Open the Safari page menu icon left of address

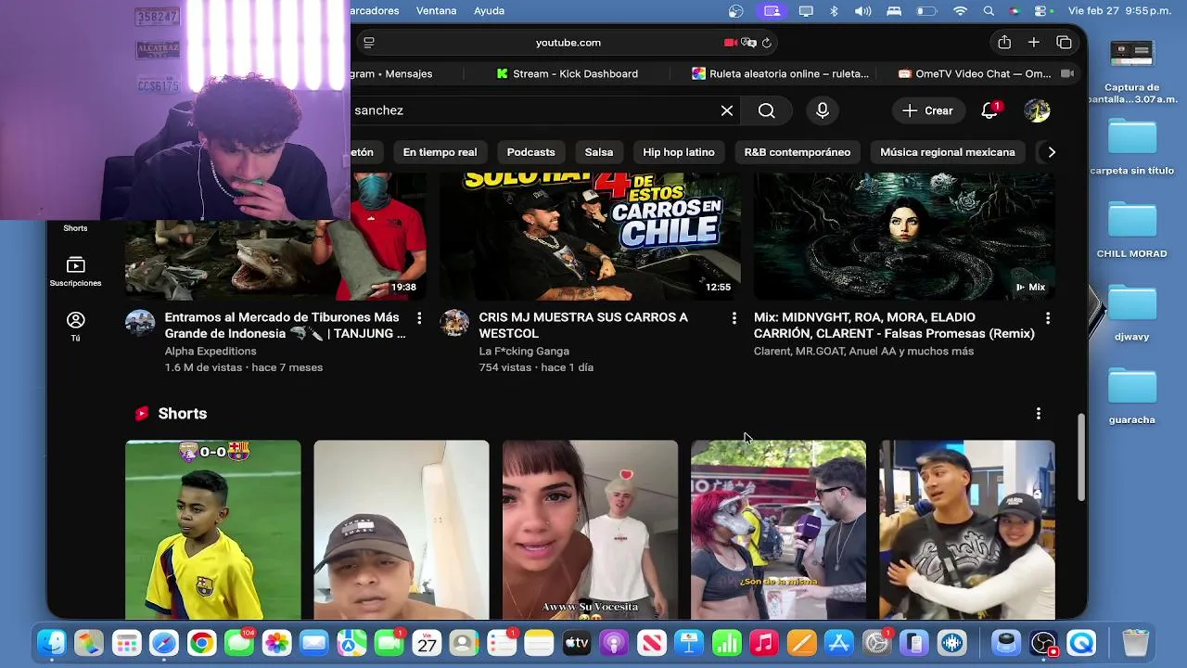(369, 43)
